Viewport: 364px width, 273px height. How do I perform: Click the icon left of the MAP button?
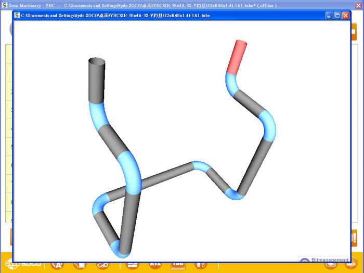point(329,265)
